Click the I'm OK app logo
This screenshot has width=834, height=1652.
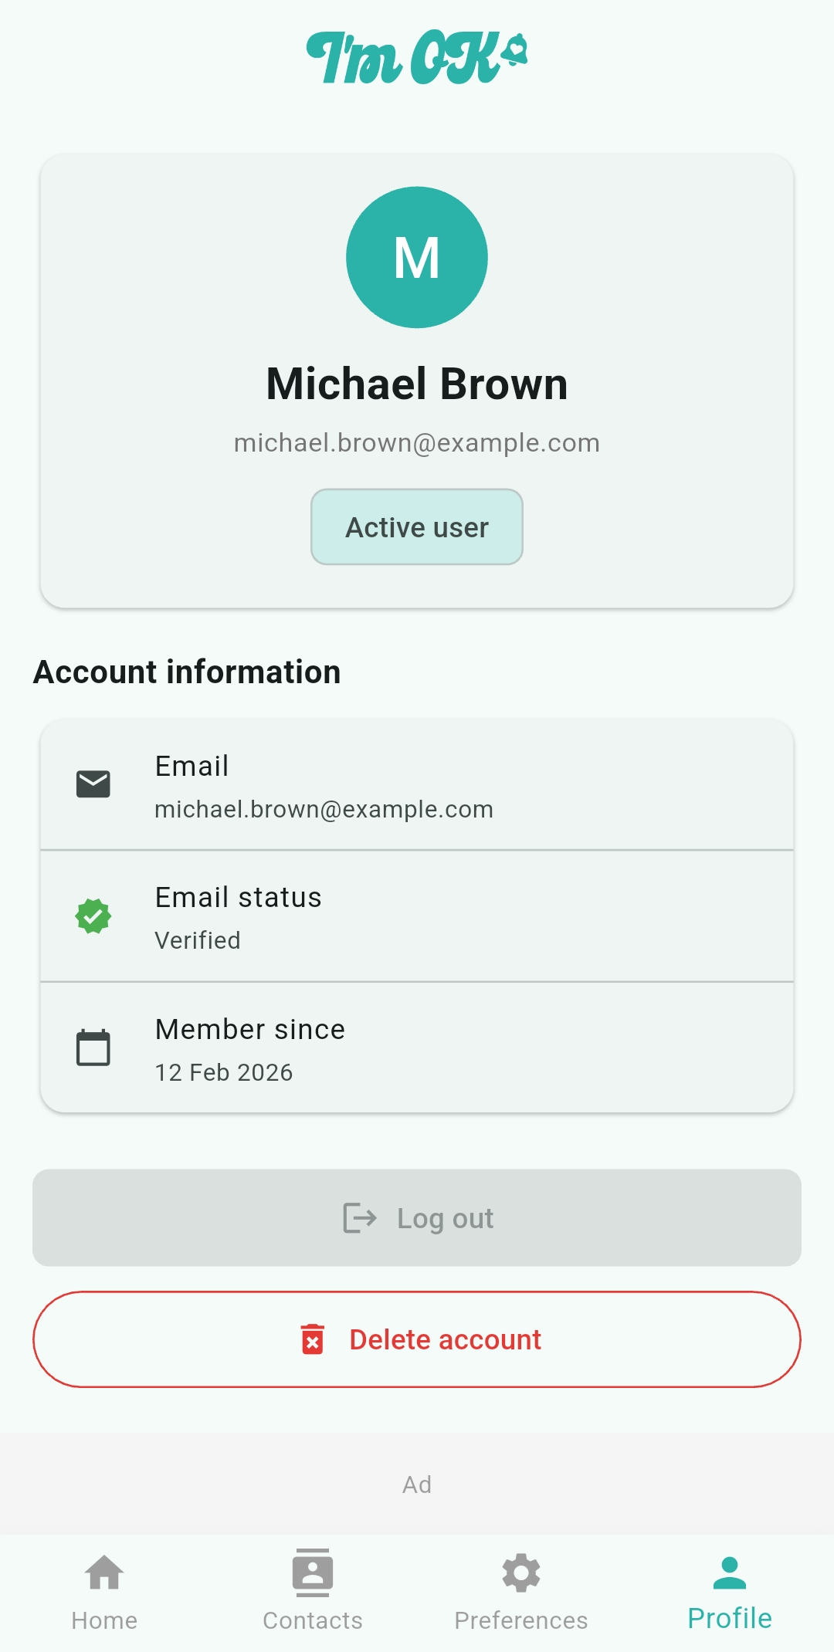coord(417,58)
